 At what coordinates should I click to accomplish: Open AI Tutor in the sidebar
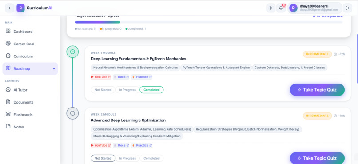[x=30, y=90]
